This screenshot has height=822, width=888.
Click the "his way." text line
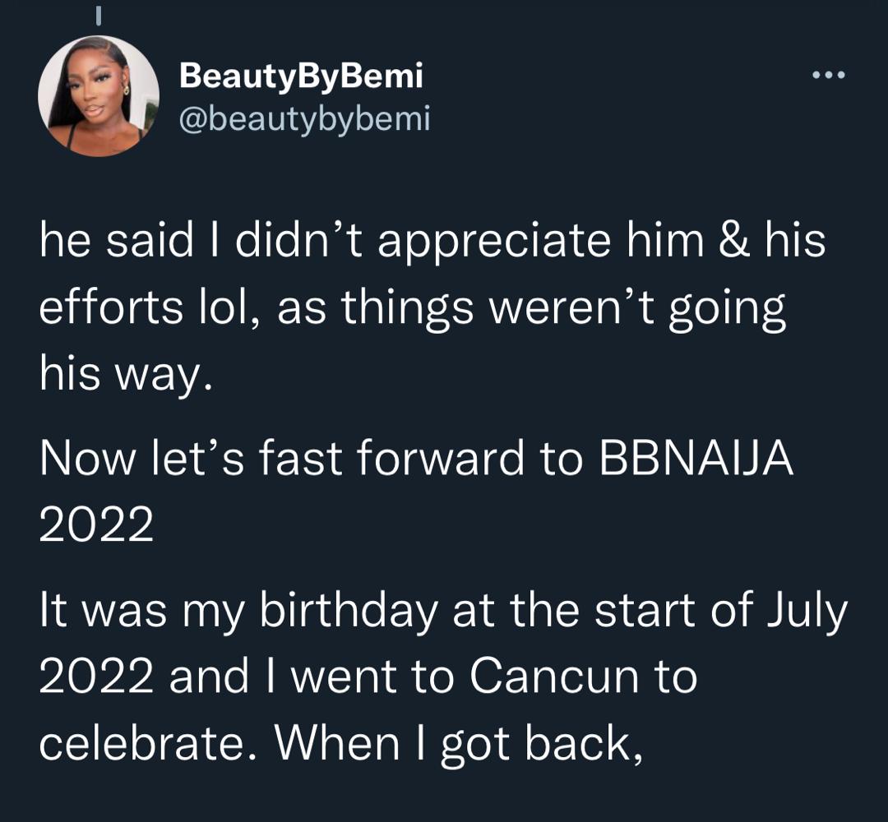(x=126, y=377)
